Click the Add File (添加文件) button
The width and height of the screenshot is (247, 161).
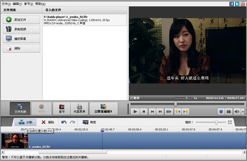21,20
